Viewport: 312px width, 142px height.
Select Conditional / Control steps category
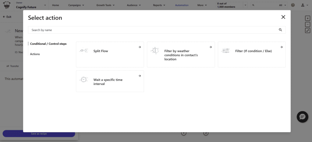tap(48, 44)
